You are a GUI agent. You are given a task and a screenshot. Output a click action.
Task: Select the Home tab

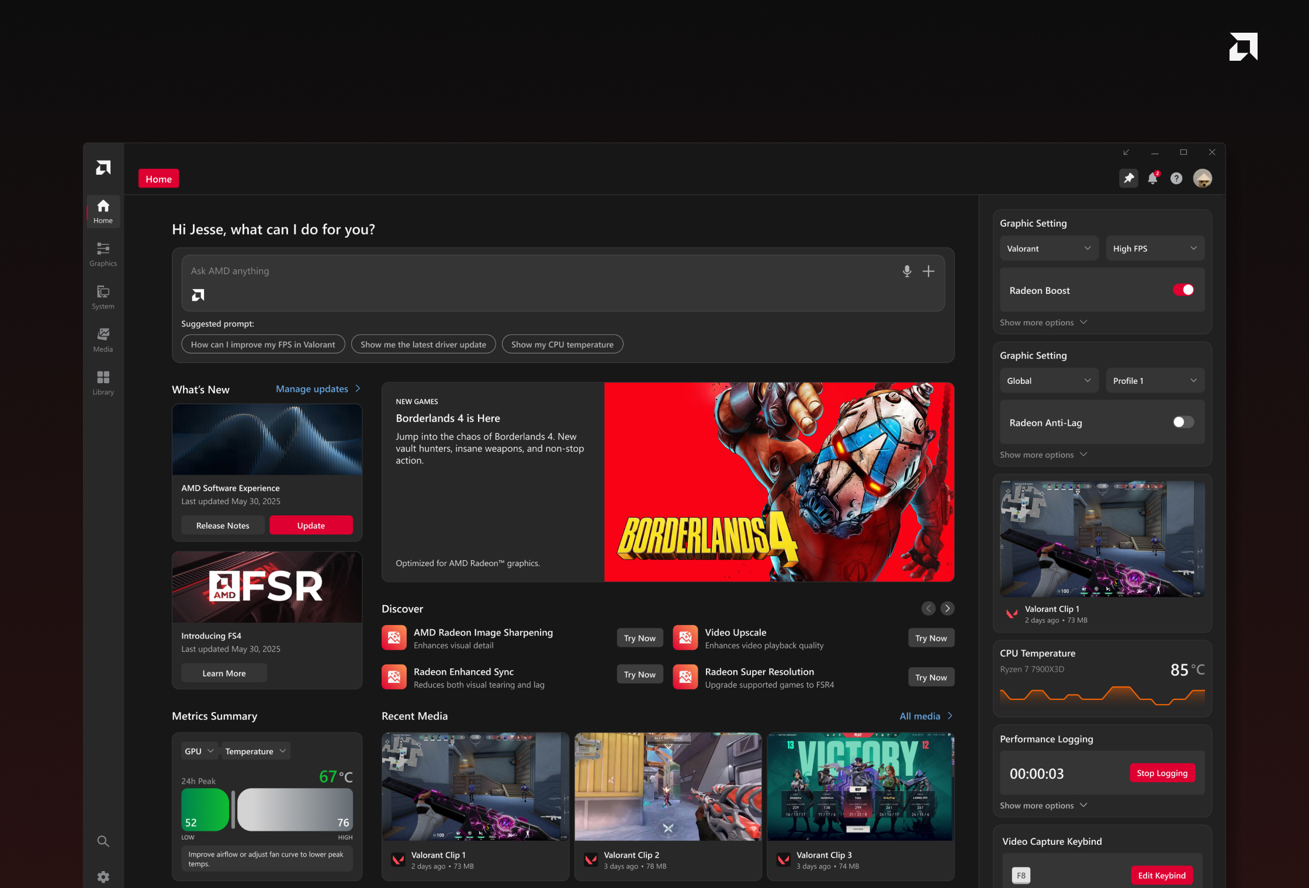pos(158,179)
